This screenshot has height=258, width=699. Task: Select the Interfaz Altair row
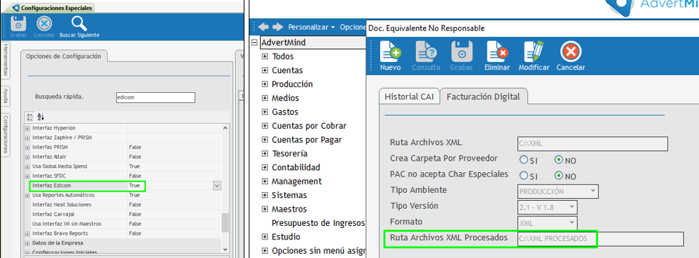point(123,157)
